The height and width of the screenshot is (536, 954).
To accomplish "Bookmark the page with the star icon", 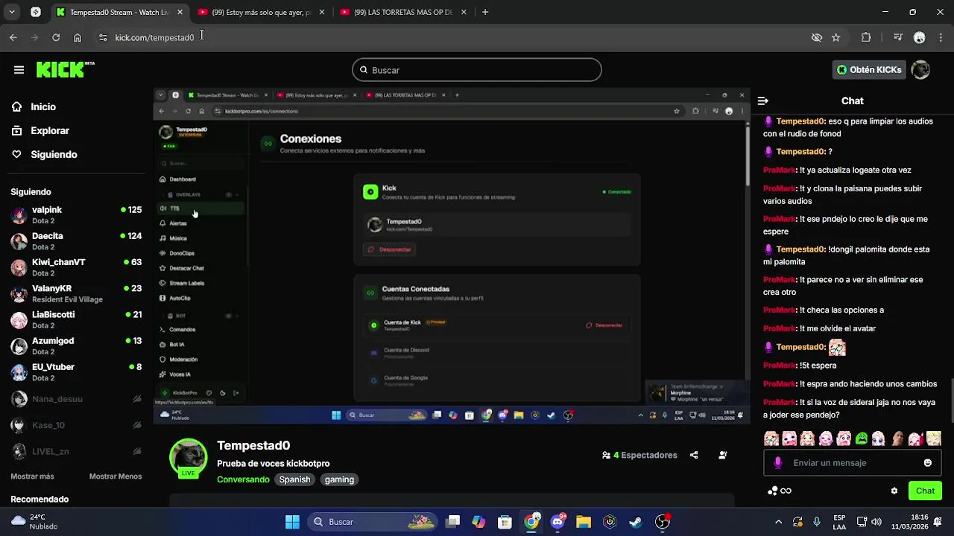I will (x=836, y=37).
